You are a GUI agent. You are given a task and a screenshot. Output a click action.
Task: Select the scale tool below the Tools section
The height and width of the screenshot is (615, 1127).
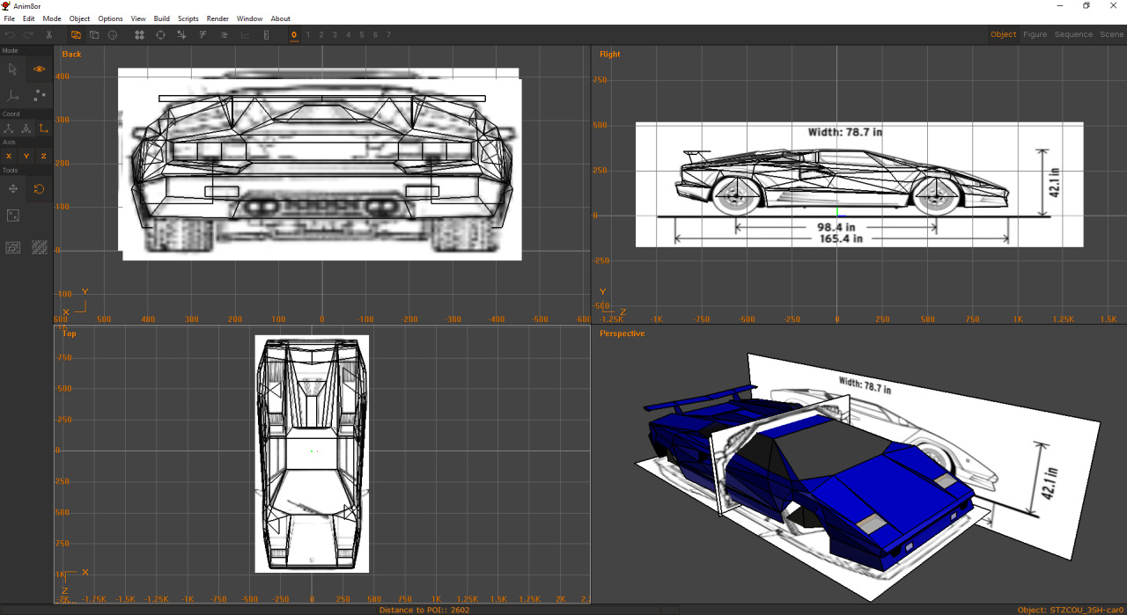12,216
